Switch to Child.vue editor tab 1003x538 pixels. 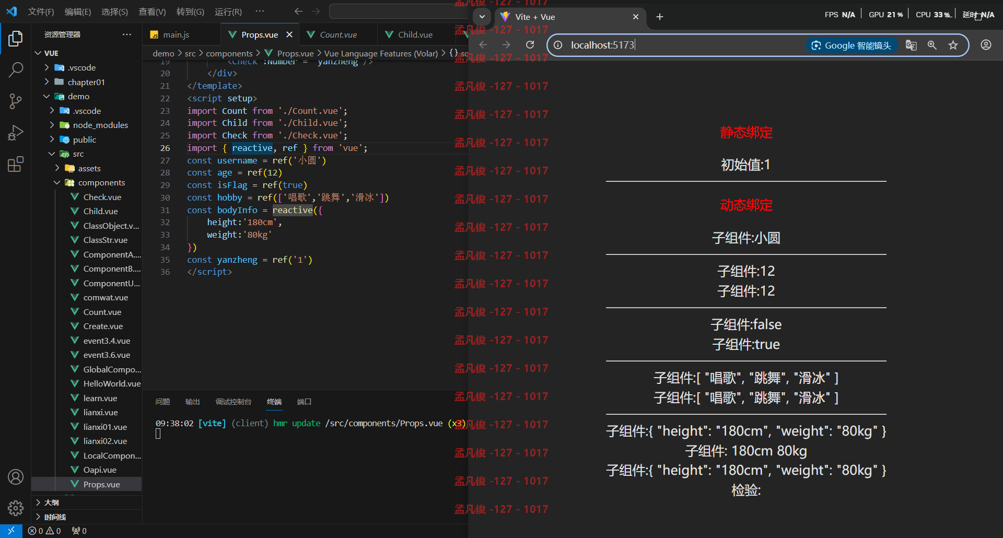[x=415, y=34]
